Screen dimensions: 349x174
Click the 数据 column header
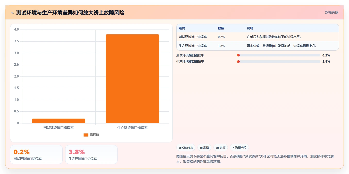pyautogui.click(x=221, y=28)
